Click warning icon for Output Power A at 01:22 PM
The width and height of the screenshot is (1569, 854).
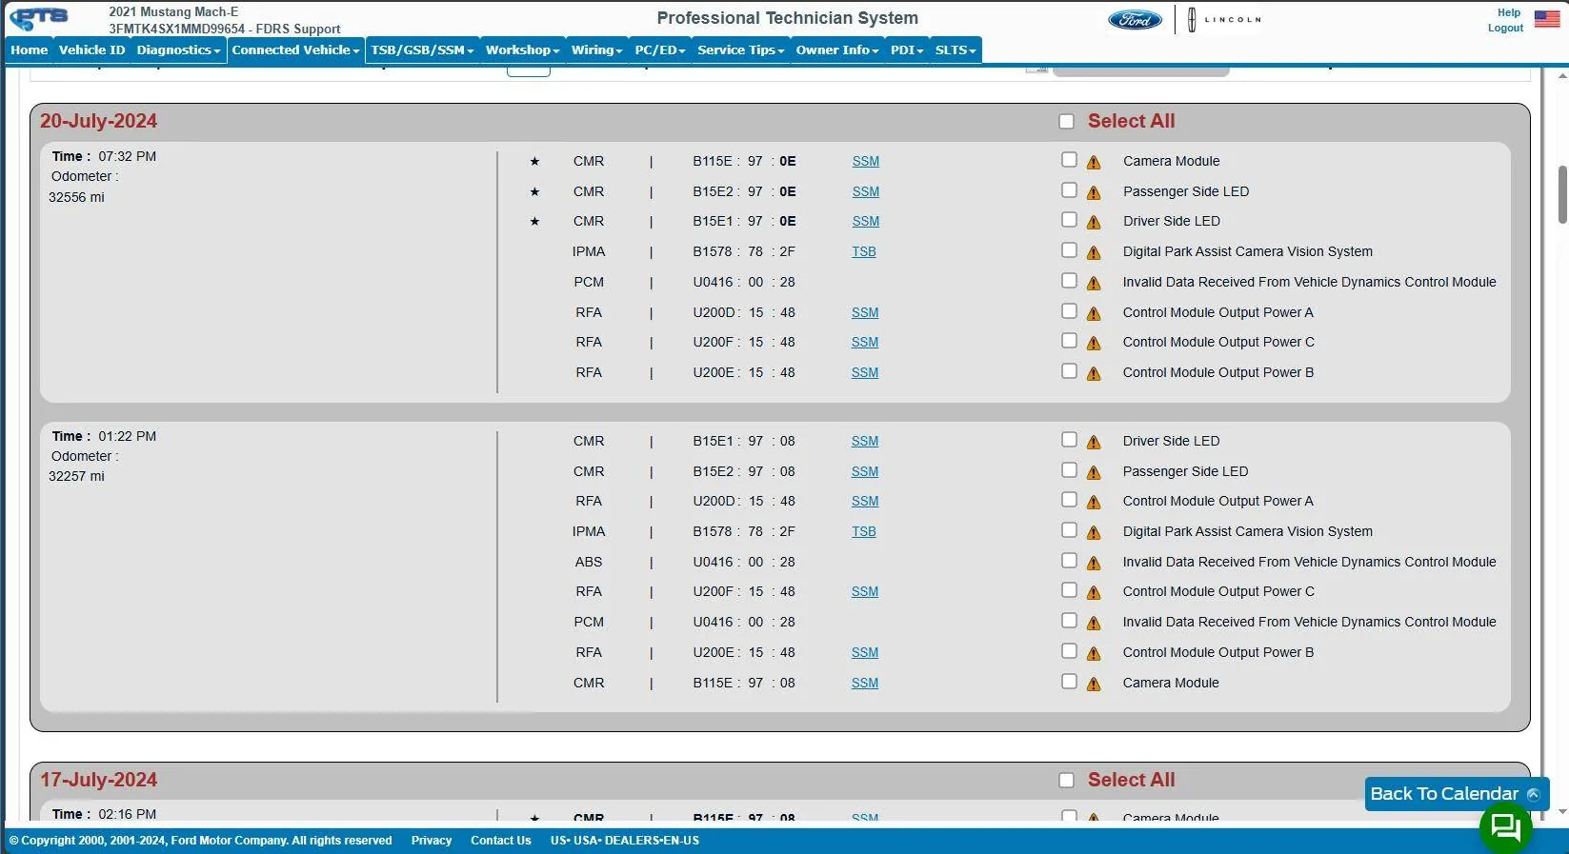point(1094,503)
